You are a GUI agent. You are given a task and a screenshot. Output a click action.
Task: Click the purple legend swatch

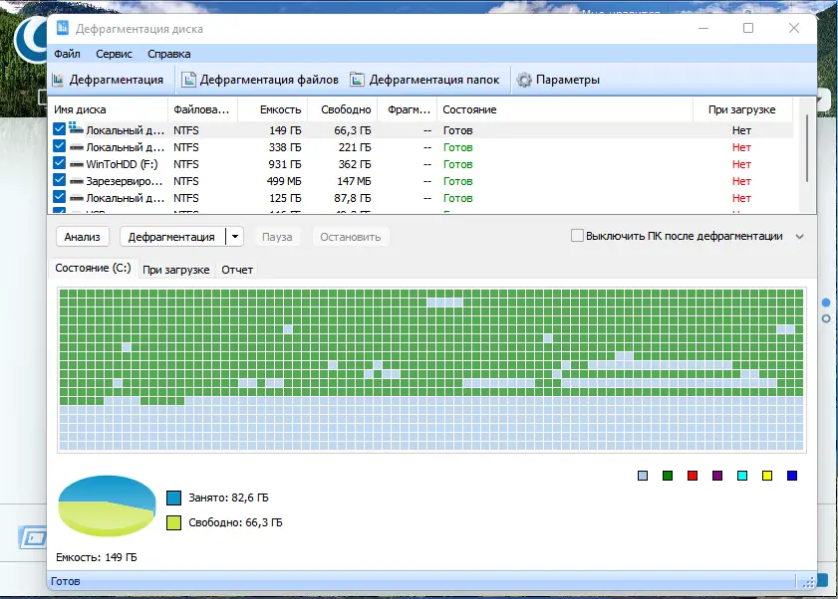717,476
